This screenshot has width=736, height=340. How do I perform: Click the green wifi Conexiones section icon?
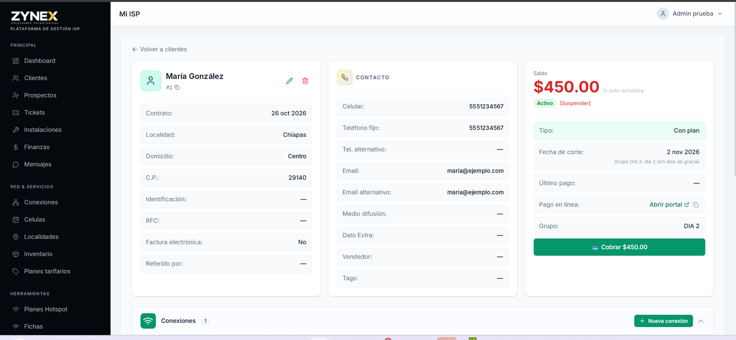pyautogui.click(x=148, y=321)
